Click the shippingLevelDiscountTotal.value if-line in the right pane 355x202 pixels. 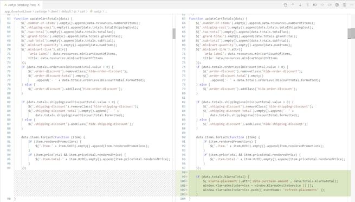(x=245, y=102)
